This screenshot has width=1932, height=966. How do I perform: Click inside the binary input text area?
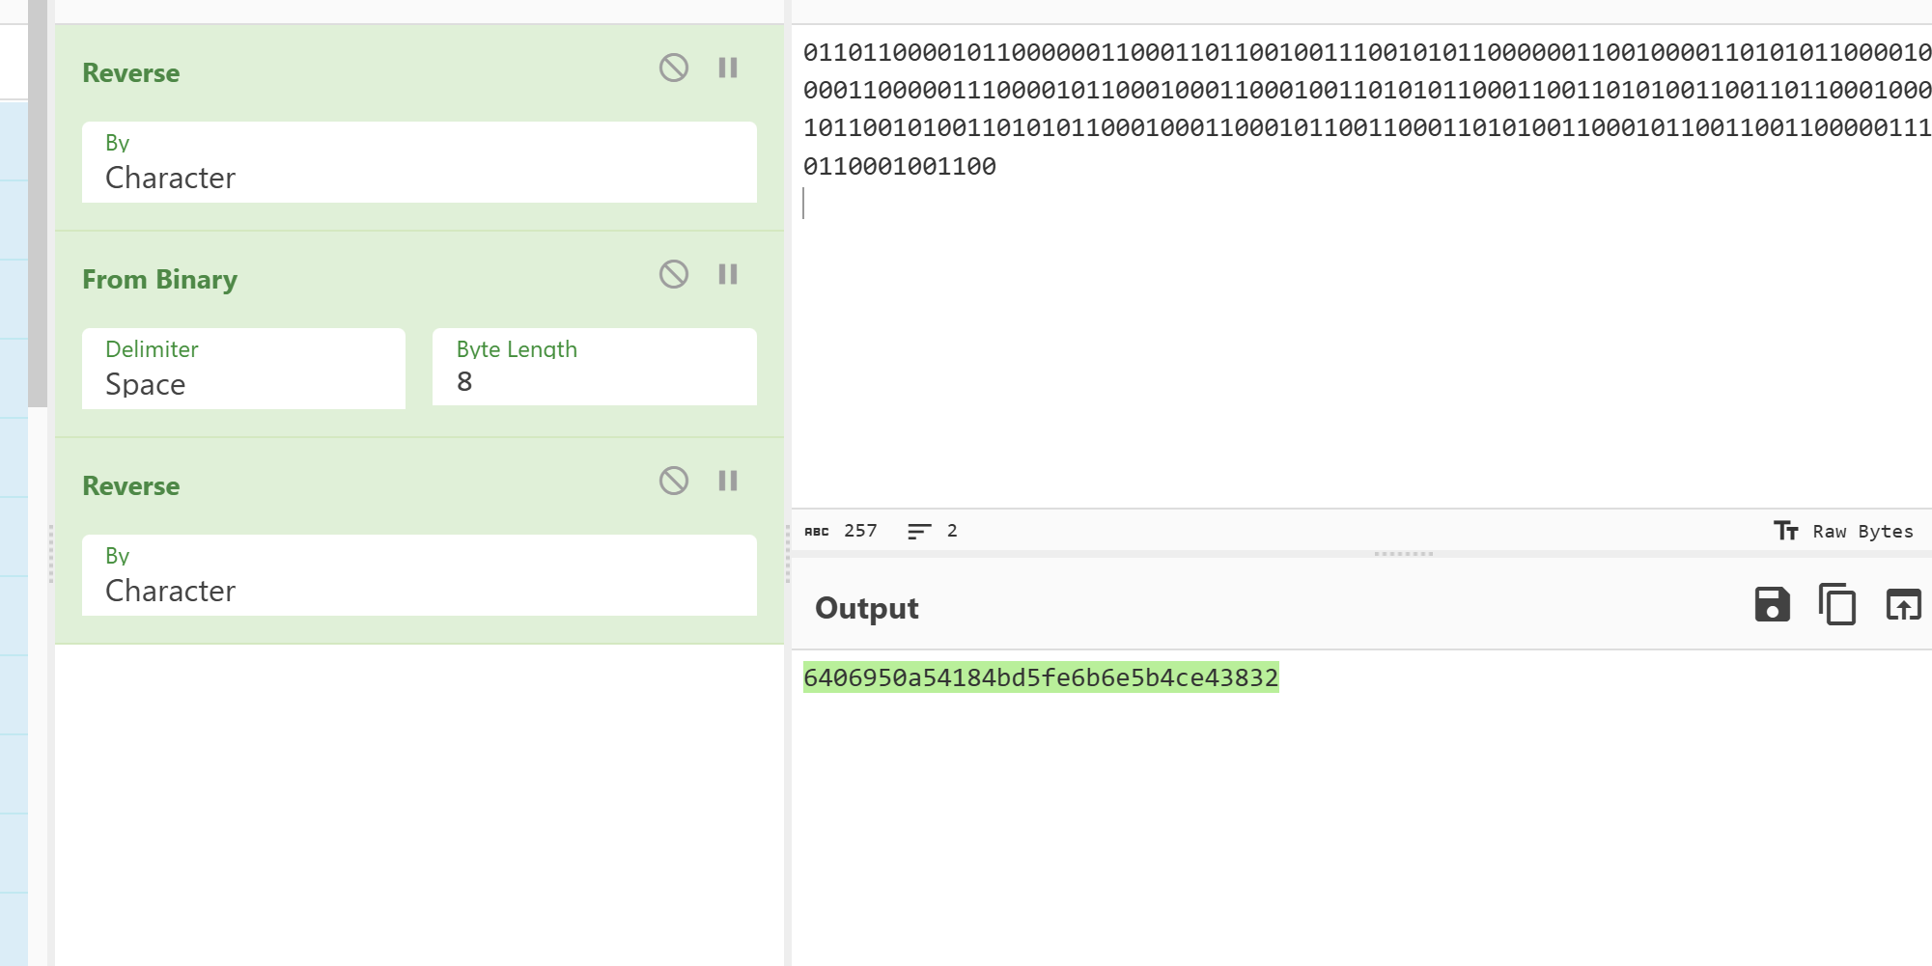tap(1352, 338)
